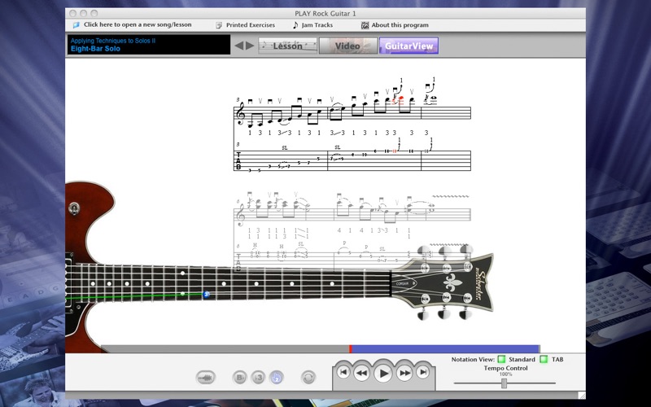This screenshot has width=651, height=407.
Task: Click the TAB label on tablature staff
Action: point(238,160)
